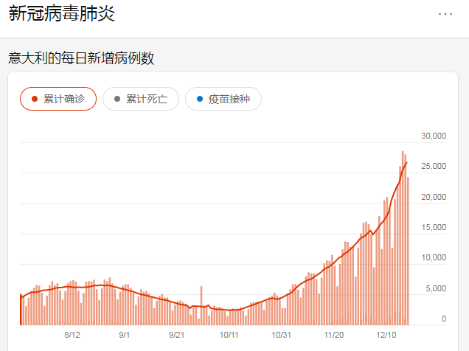Click the 10/31 date axis label
Image resolution: width=469 pixels, height=351 pixels.
(x=282, y=335)
